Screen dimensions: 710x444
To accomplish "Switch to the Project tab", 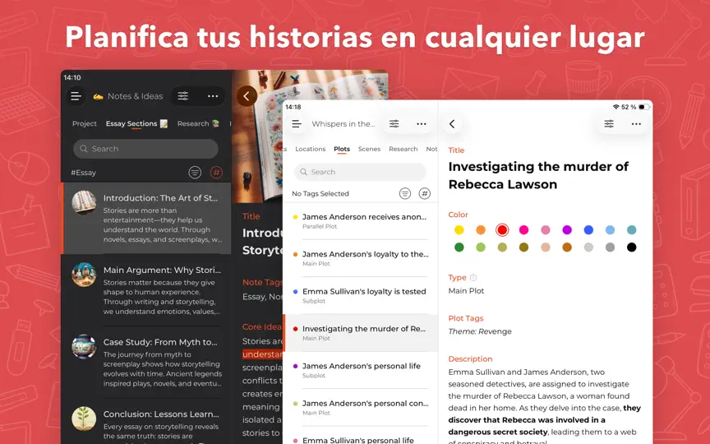I will [84, 123].
